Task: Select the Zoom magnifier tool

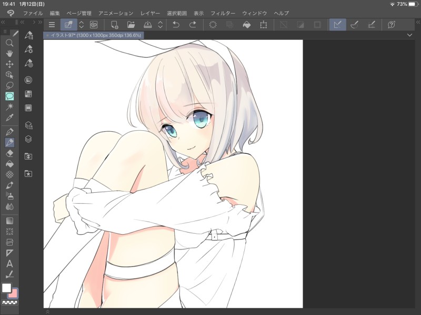Action: tap(9, 43)
